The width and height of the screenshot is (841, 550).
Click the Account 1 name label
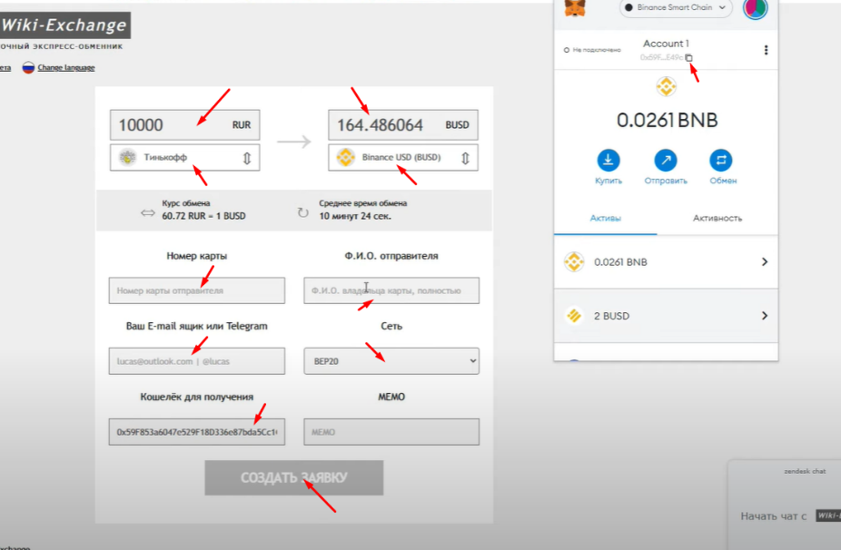(x=666, y=44)
